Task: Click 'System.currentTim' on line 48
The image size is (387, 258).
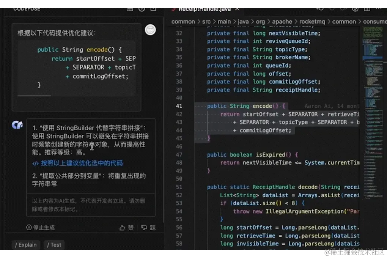Action: [x=332, y=162]
